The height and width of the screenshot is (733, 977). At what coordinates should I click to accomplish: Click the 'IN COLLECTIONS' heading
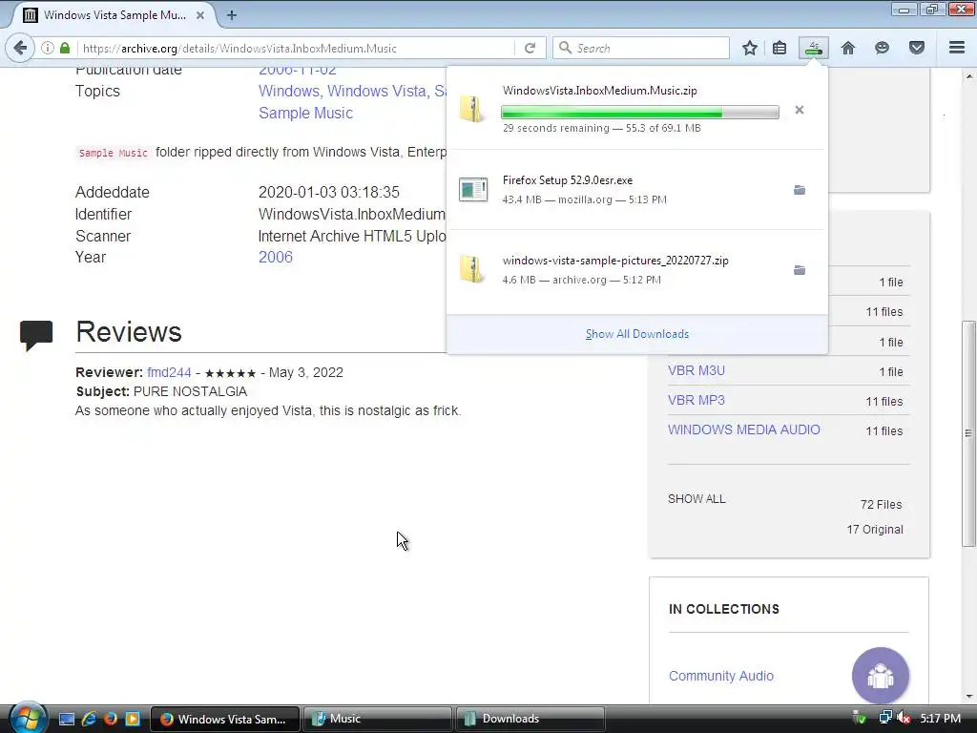(724, 610)
